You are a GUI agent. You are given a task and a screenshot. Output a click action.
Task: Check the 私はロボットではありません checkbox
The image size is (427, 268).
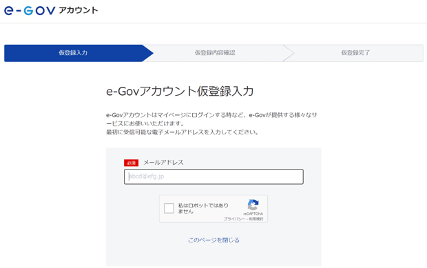pyautogui.click(x=169, y=208)
